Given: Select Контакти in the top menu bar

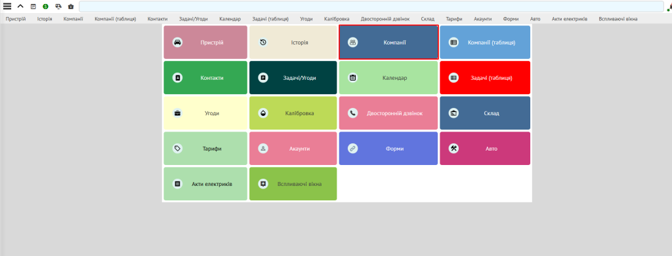Looking at the screenshot, I should click(x=157, y=19).
